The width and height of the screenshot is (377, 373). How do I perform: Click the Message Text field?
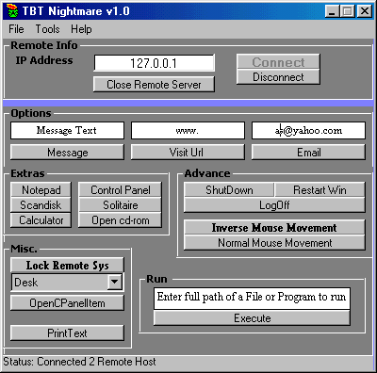67,130
